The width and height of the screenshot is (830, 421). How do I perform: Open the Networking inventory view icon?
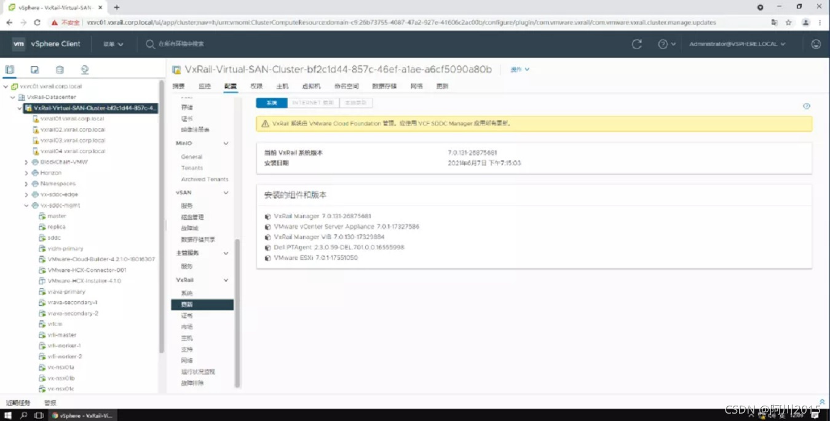[85, 70]
